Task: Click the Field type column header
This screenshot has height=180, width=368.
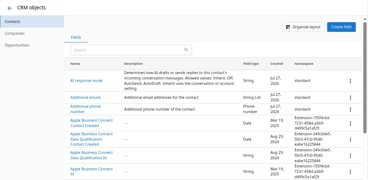Action: tap(251, 64)
